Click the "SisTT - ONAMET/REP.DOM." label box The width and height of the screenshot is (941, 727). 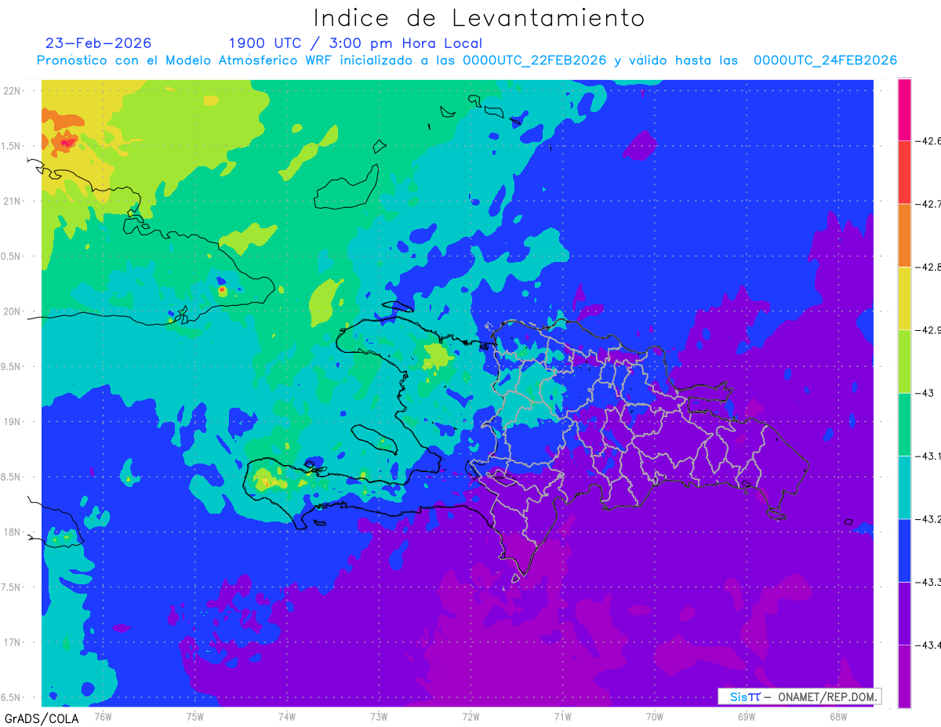(x=800, y=696)
